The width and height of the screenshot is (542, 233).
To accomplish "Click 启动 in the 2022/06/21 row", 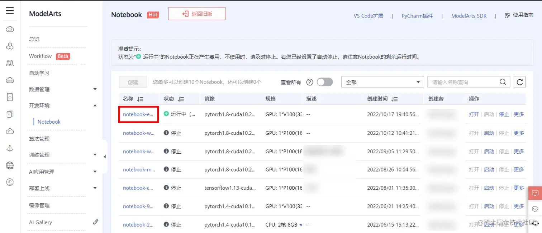I will pyautogui.click(x=489, y=206).
